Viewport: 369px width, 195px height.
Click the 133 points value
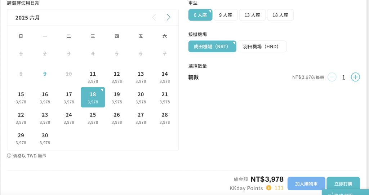279,188
